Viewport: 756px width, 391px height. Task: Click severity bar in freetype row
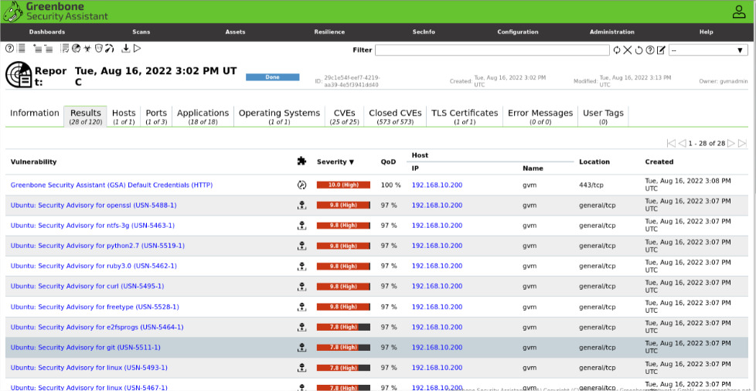click(343, 307)
